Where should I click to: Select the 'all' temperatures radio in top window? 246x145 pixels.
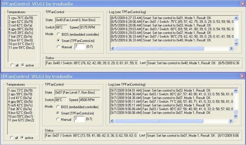[x=12, y=65]
